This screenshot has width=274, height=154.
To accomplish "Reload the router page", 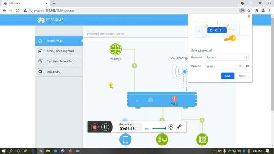I will click(17, 10).
